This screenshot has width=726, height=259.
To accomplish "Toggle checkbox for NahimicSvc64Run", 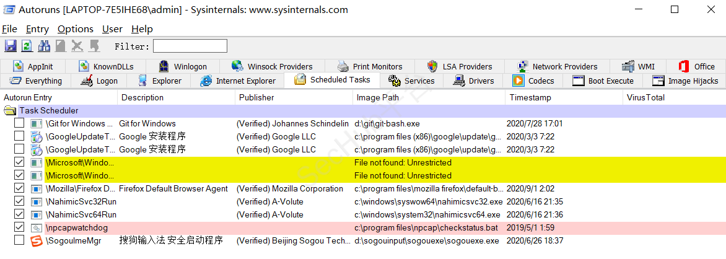I will tap(19, 214).
